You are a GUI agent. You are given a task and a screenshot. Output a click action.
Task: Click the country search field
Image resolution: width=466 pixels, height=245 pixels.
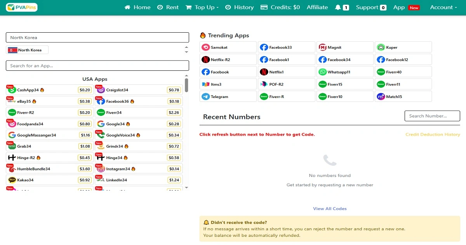tap(97, 37)
